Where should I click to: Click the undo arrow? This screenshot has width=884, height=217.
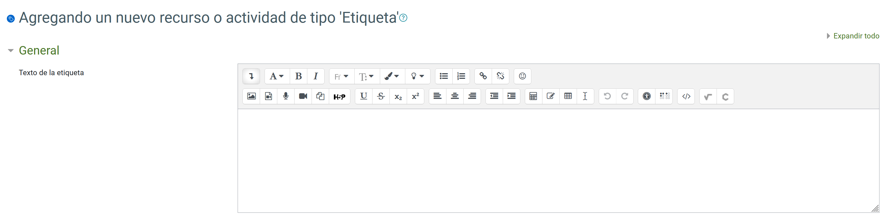[x=607, y=96]
